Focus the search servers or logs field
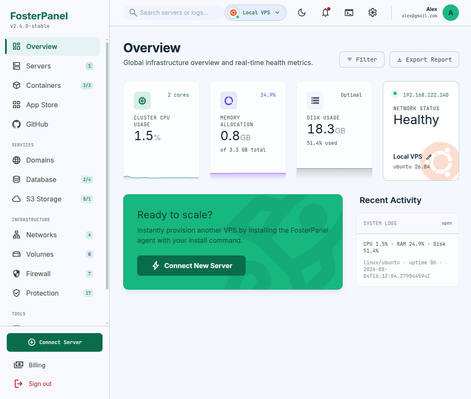 (173, 13)
